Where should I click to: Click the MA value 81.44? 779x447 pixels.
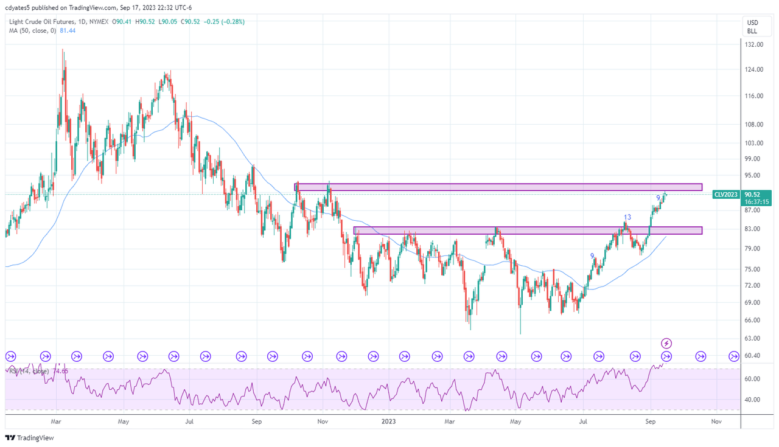click(x=67, y=31)
